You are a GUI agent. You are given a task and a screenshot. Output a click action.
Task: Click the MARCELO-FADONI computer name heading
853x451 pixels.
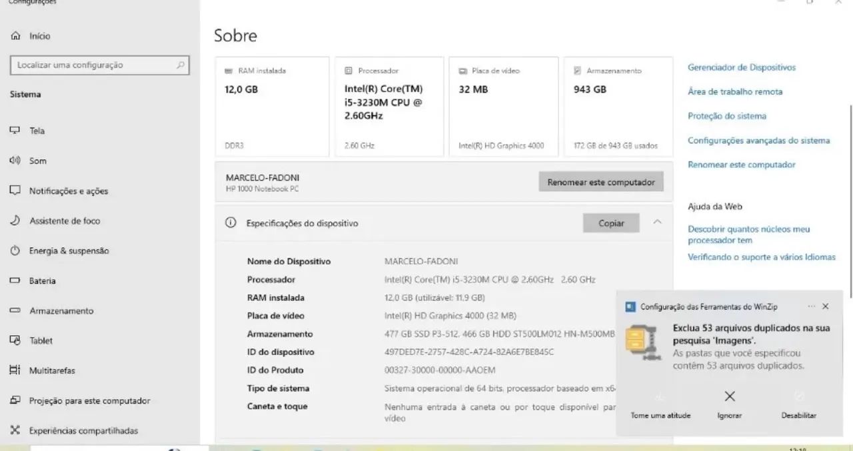point(263,178)
